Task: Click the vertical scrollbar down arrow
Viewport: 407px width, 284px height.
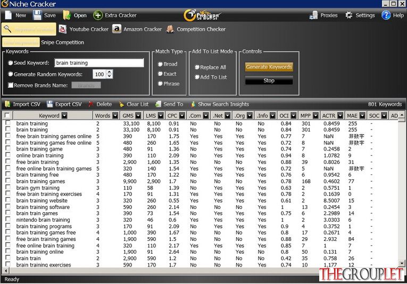Action: [402, 263]
